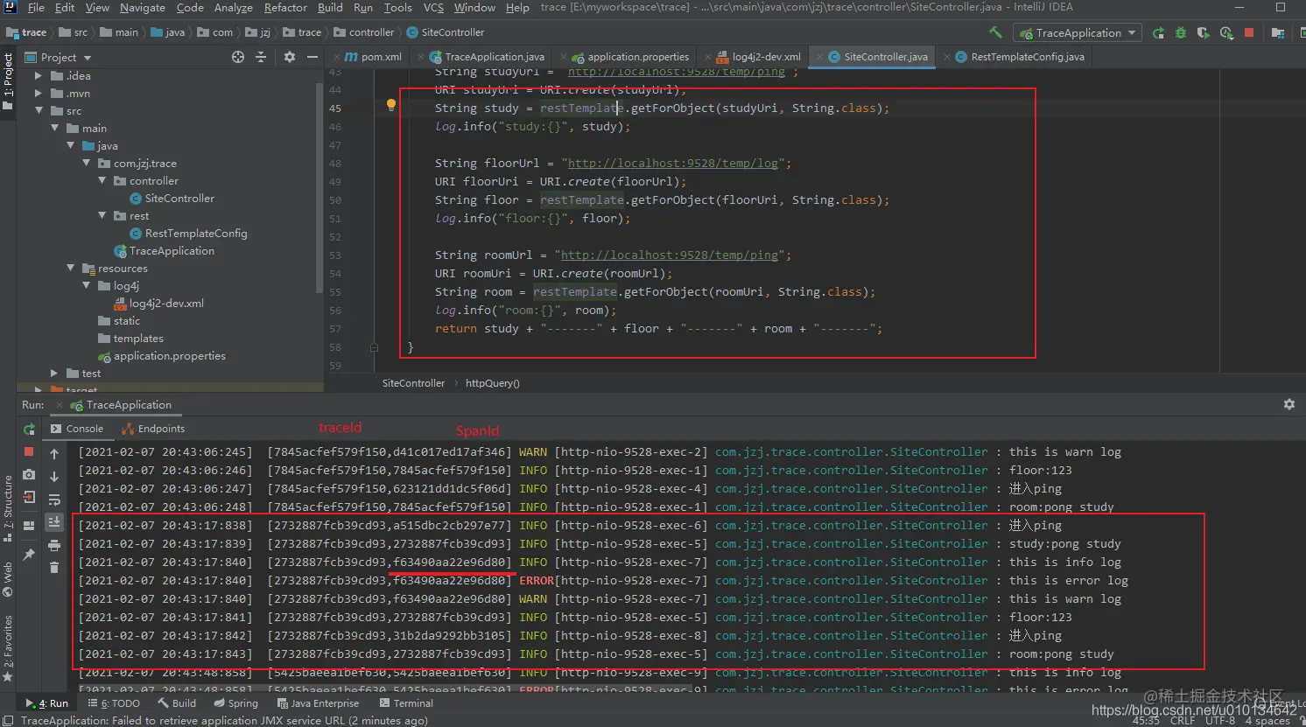Click the Print console output icon
The height and width of the screenshot is (727, 1306).
click(54, 545)
